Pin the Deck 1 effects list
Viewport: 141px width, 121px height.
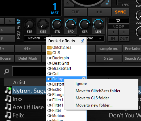82,41
